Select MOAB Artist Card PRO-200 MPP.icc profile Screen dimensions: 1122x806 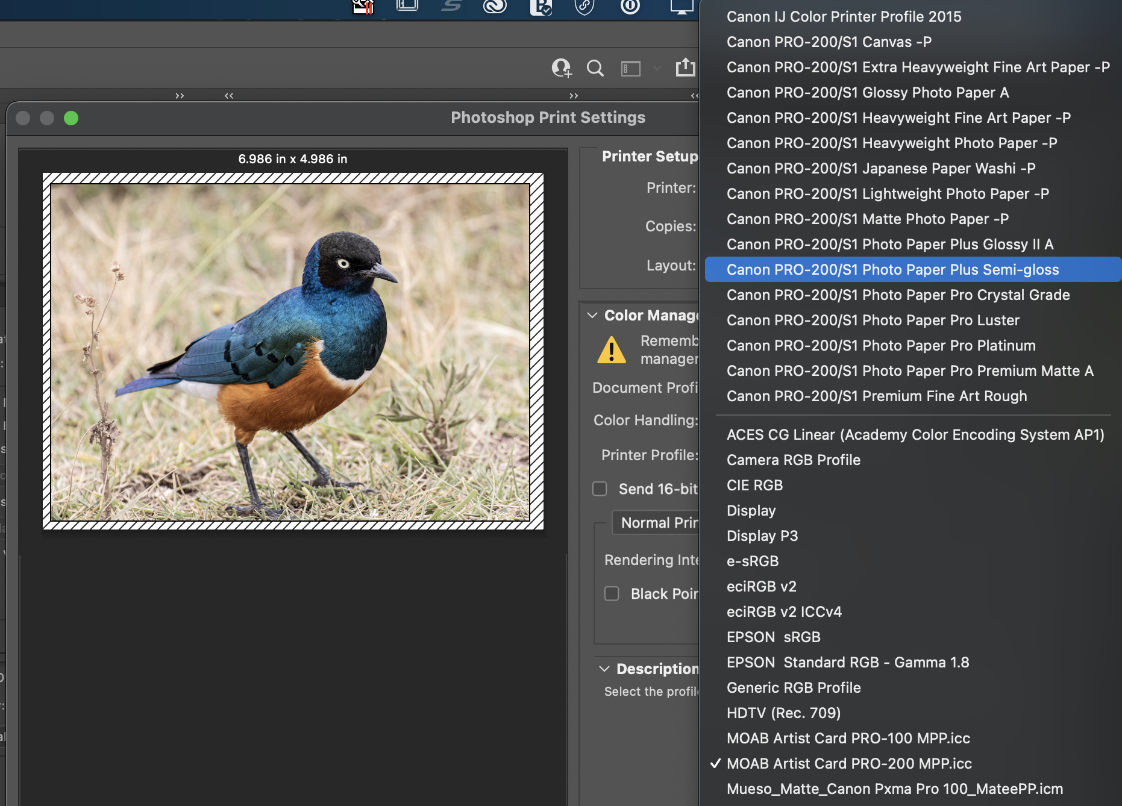coord(849,763)
